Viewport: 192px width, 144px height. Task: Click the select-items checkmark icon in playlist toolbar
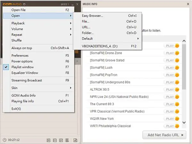(61, 140)
